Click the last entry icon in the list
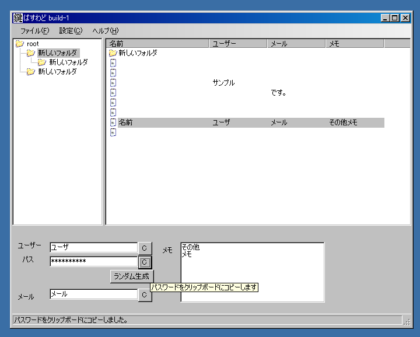The image size is (420, 337). [x=113, y=132]
